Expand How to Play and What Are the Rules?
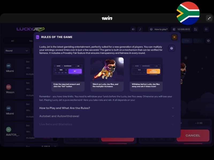Screen dimensions: 214x160 coord(106,108)
